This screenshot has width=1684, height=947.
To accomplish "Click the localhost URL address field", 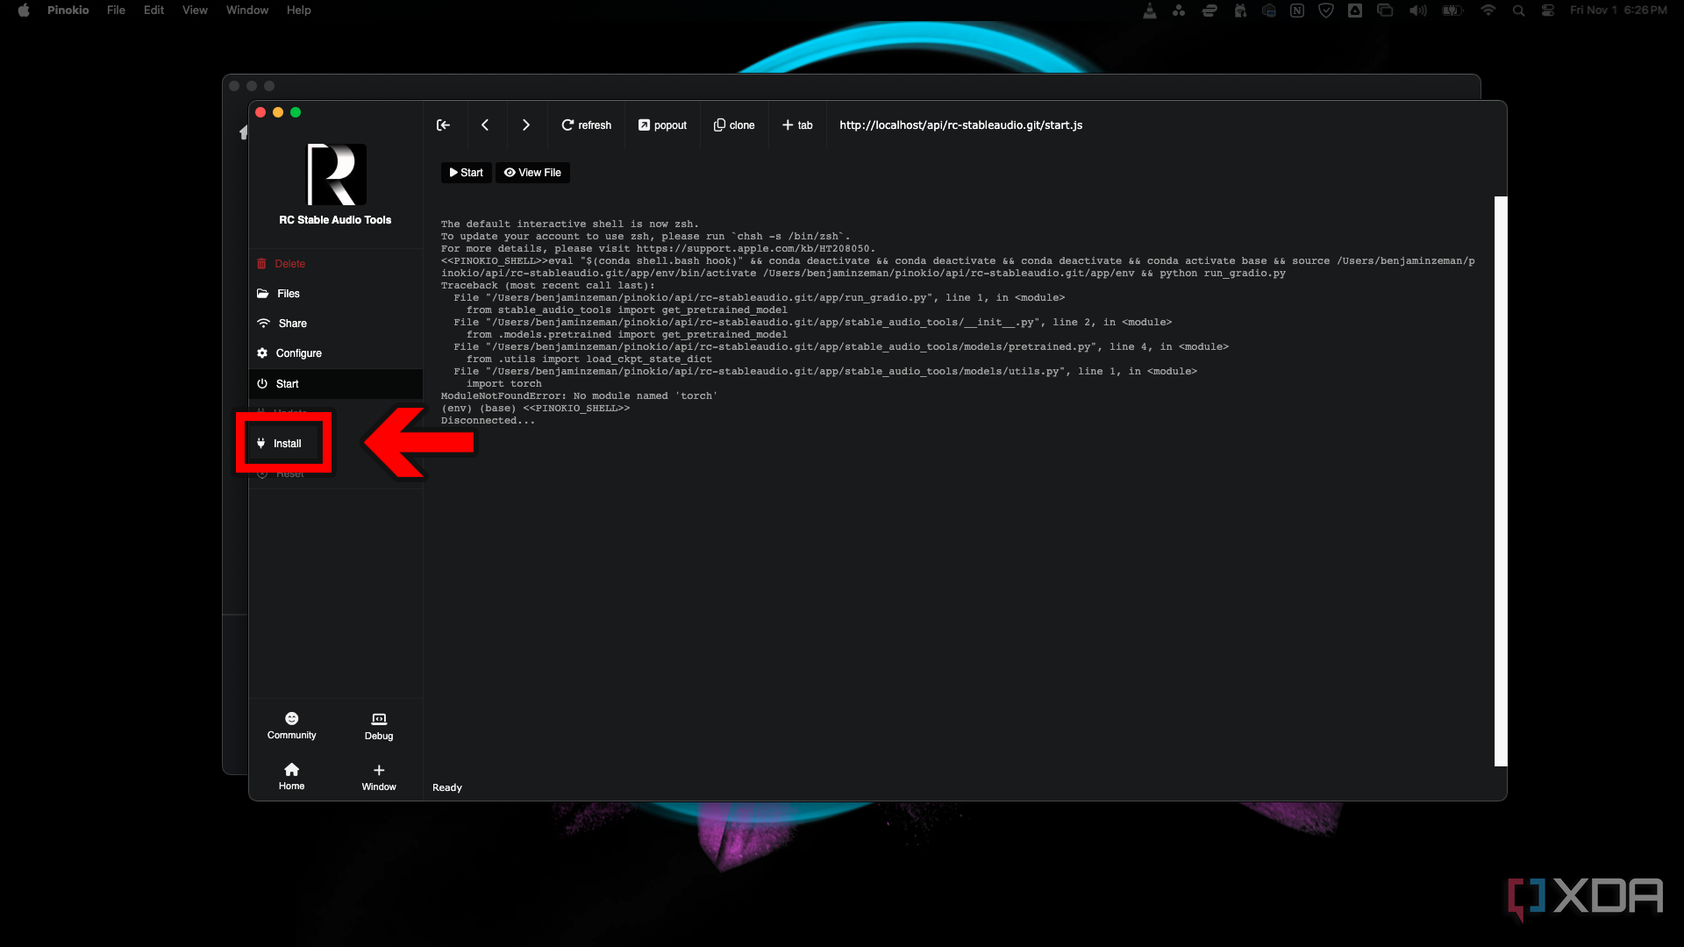I will pos(960,125).
